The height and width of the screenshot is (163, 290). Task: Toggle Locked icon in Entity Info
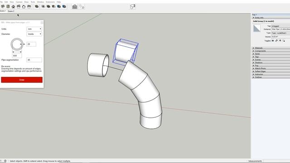tap(276, 41)
